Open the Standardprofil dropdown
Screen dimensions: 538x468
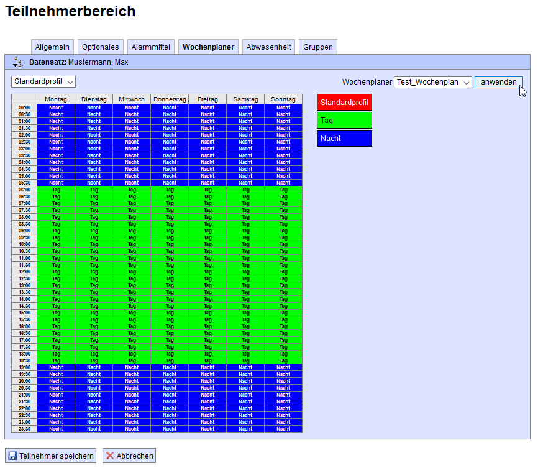[x=43, y=82]
